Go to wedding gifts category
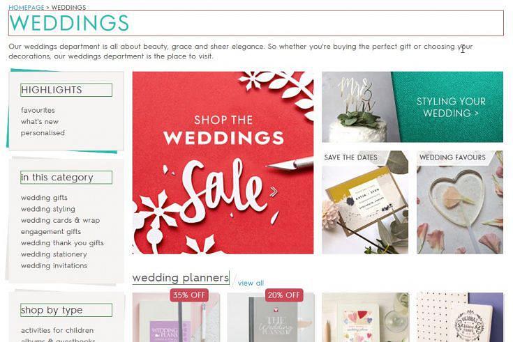 [44, 198]
